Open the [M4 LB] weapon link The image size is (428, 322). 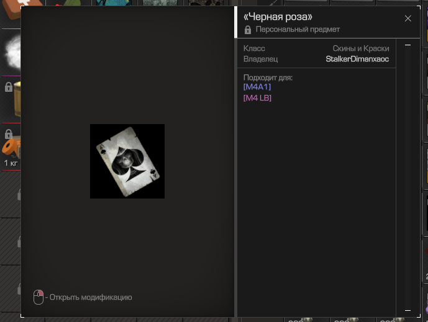[258, 98]
